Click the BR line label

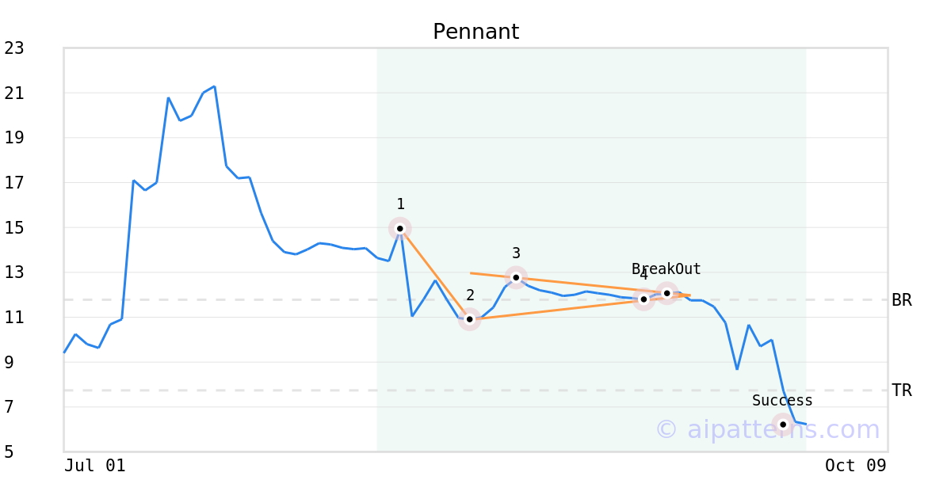pyautogui.click(x=902, y=300)
